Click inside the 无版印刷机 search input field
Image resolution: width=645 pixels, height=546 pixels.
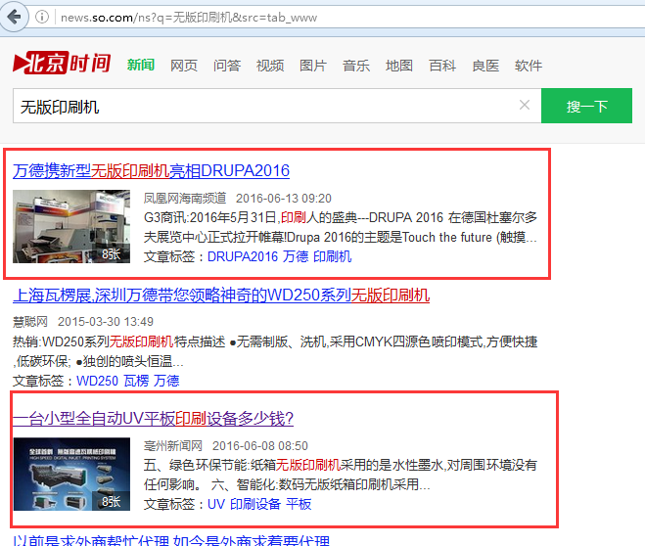(x=264, y=106)
